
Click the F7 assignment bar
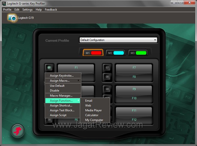pyautogui.click(x=134, y=68)
